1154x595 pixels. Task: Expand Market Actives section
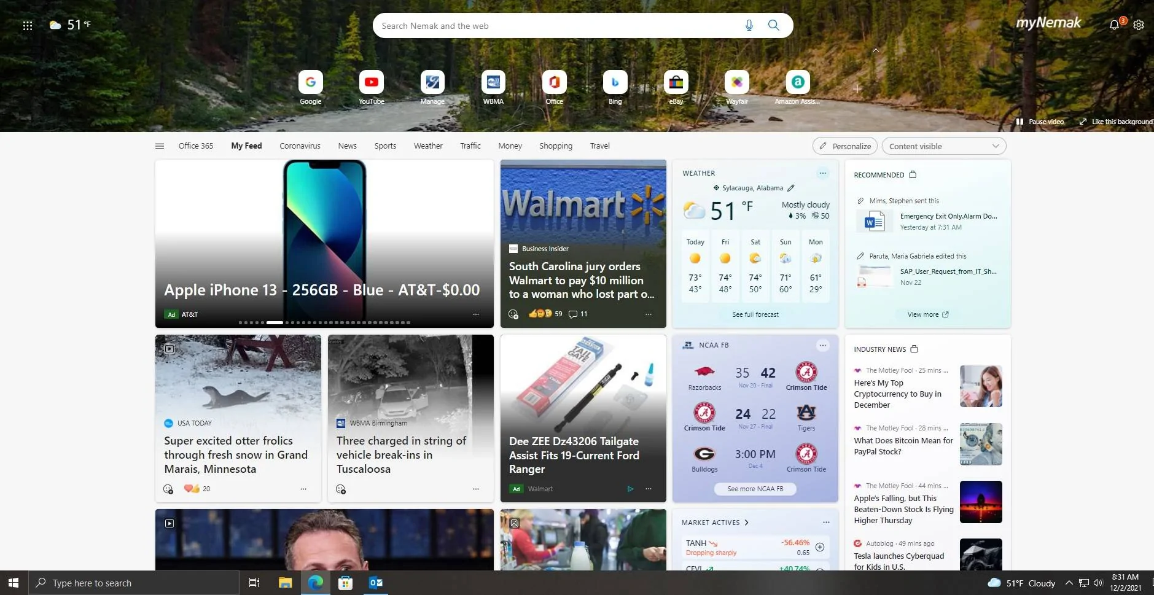[x=715, y=523]
